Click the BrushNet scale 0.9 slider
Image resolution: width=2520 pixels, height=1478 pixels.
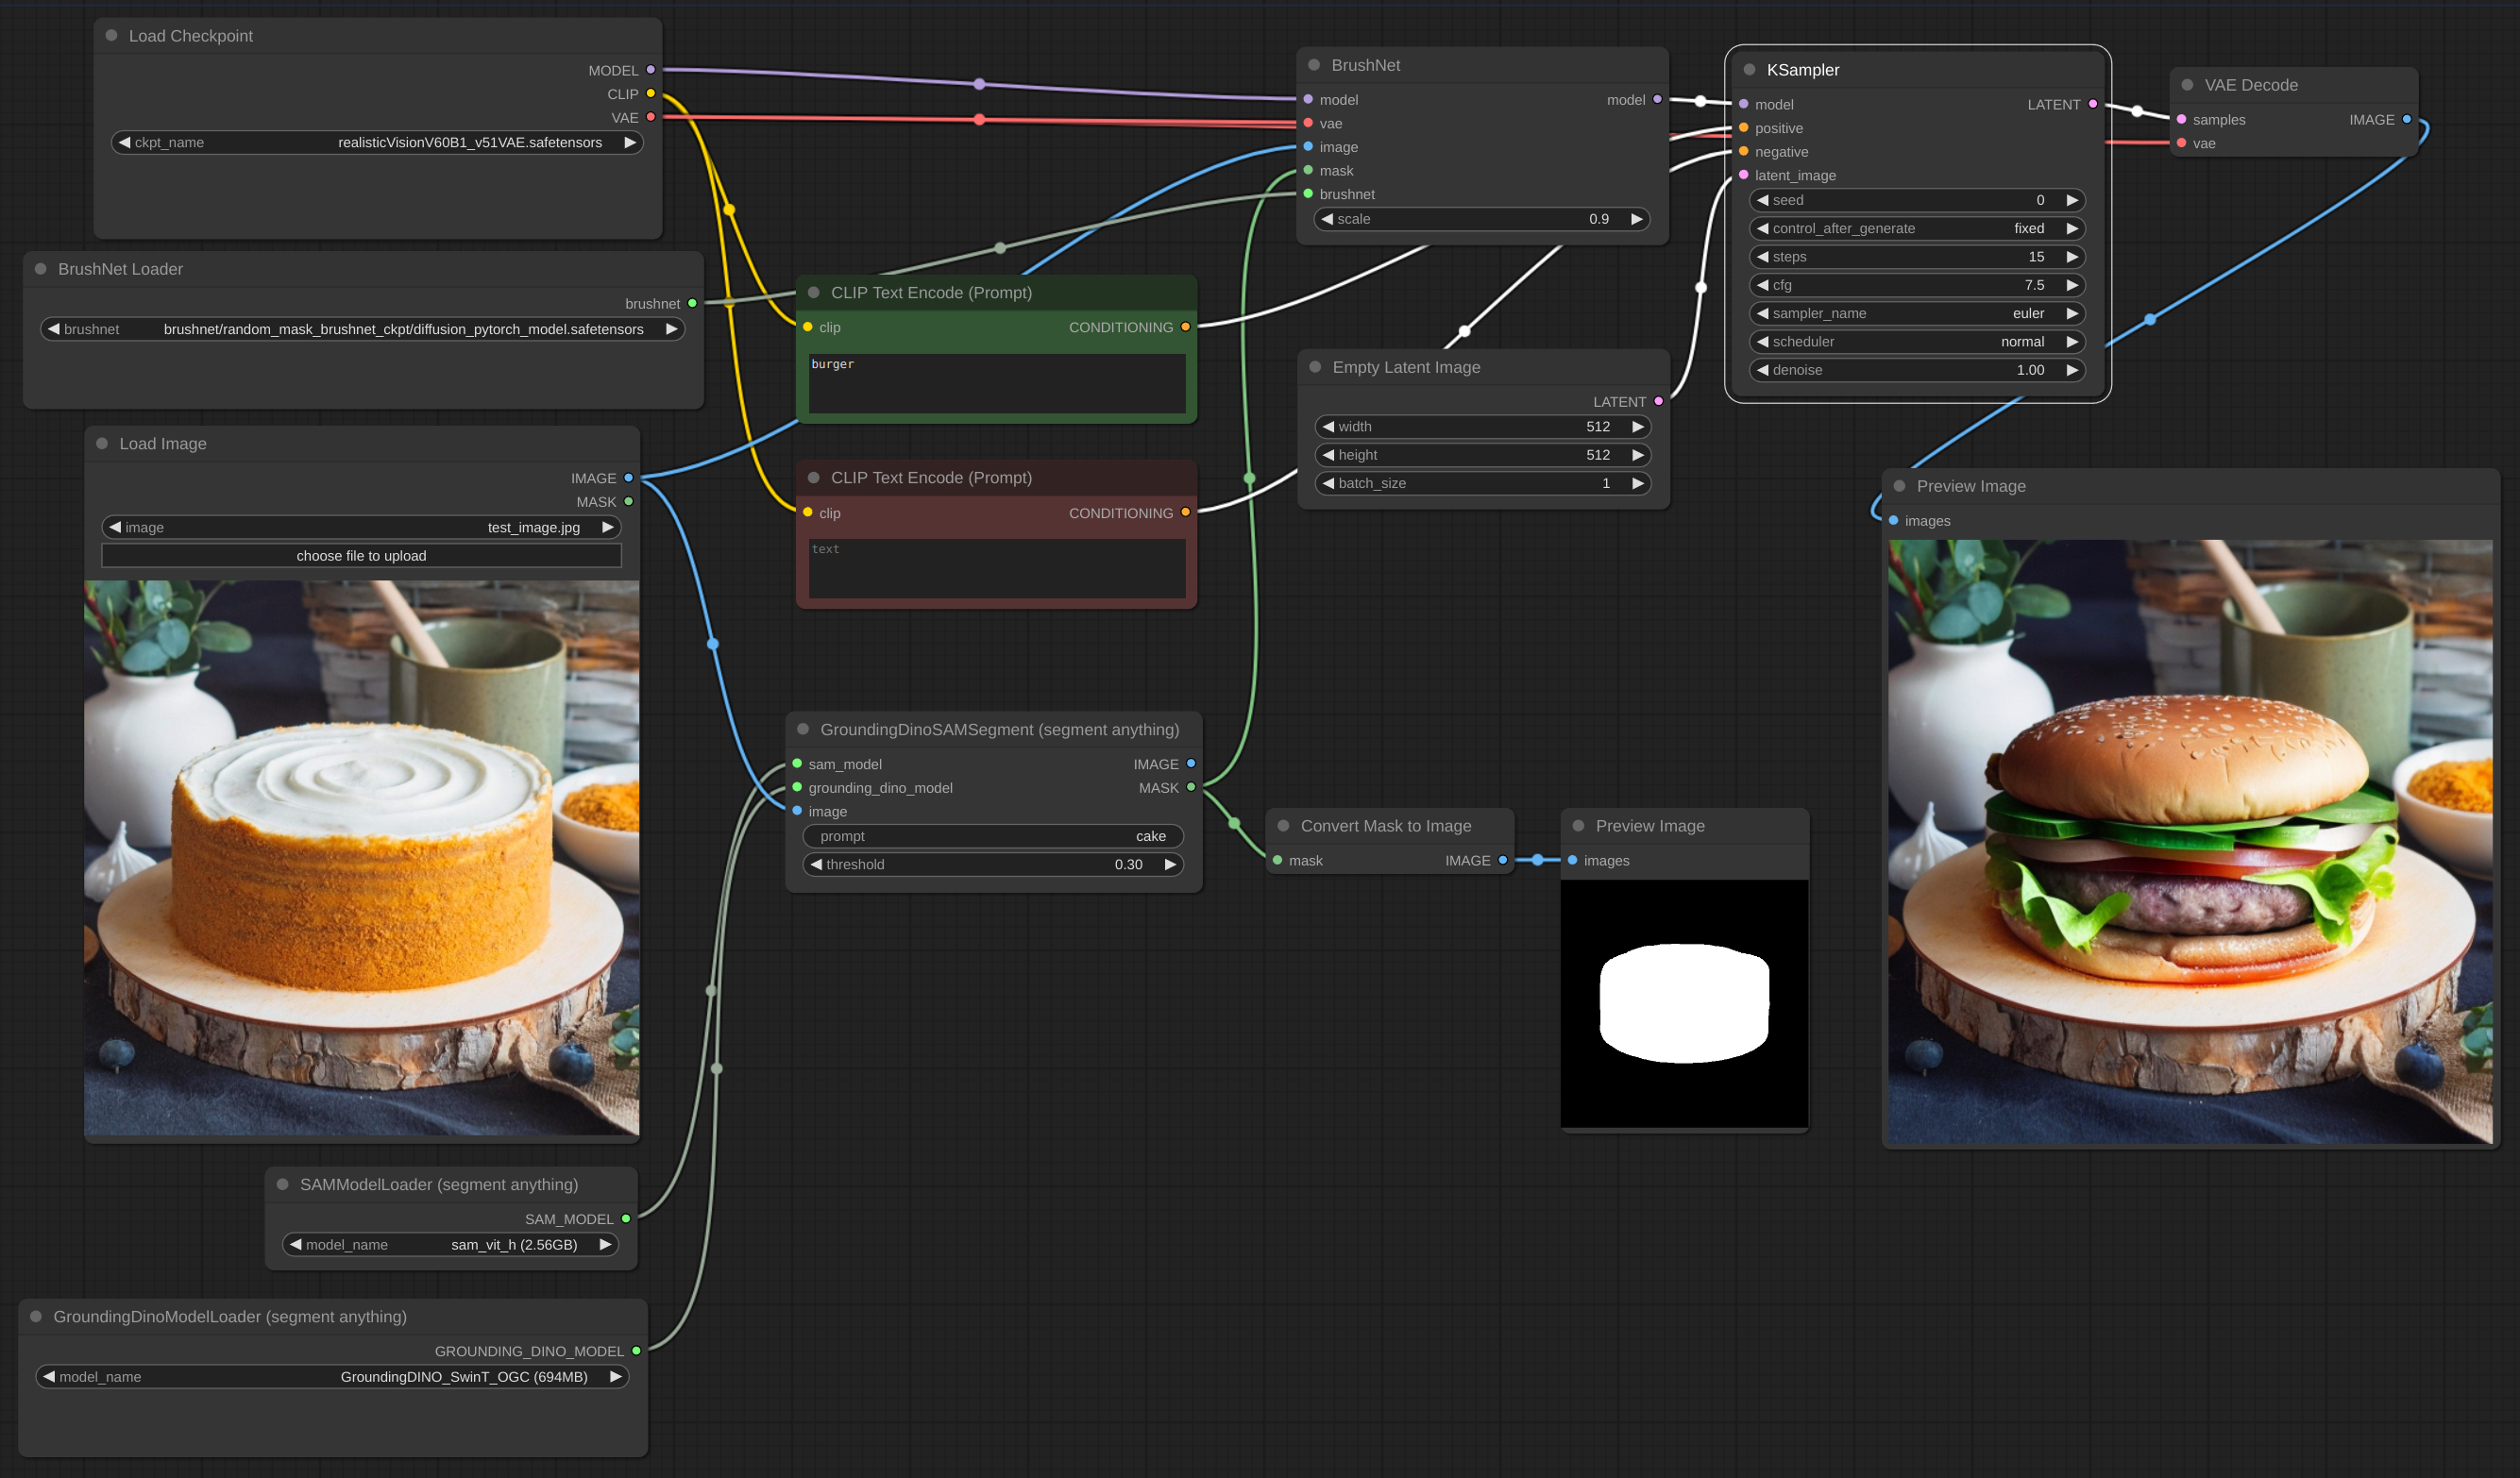1482,219
